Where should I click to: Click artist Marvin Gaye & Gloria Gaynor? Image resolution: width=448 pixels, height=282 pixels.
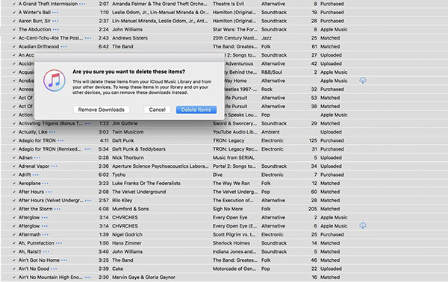(143, 277)
